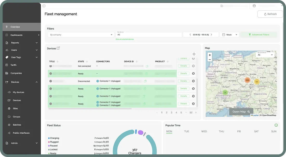Click the Public interfaces share icon
This screenshot has width=286, height=157.
[x=9, y=133]
